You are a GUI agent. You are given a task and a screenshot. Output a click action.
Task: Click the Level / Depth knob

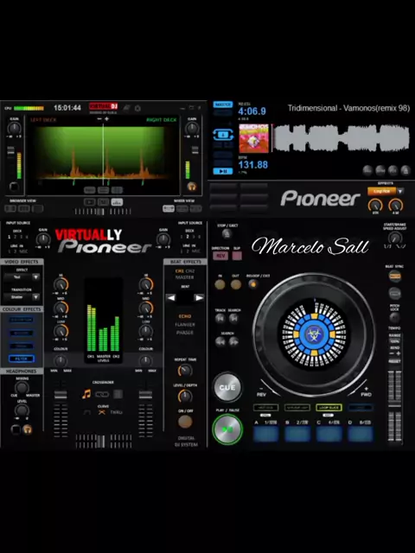[184, 396]
